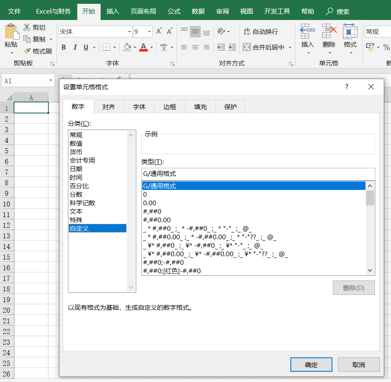Click the 类型 format input field
Viewport: 391px width, 382px height.
[258, 174]
